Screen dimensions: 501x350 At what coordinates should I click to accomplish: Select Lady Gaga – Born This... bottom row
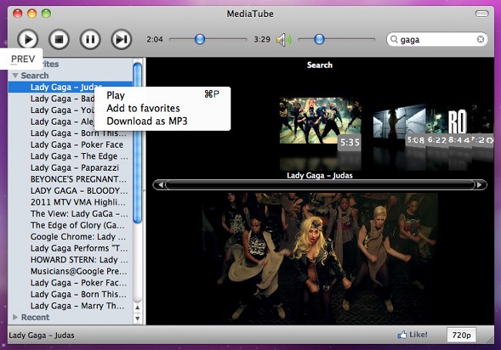[70, 294]
